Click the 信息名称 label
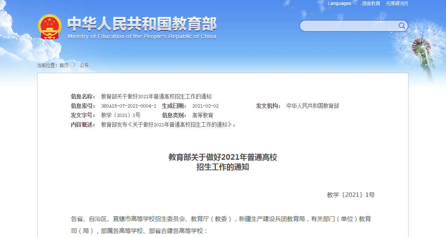The width and height of the screenshot is (446, 237). click(x=83, y=96)
